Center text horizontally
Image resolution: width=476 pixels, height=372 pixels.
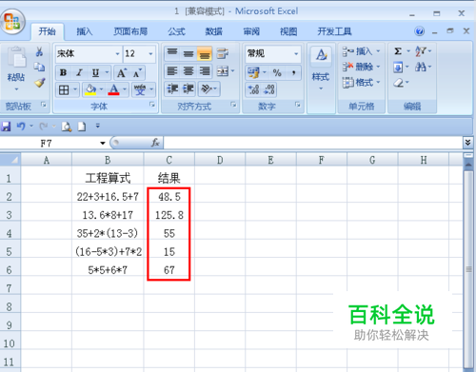coord(188,71)
